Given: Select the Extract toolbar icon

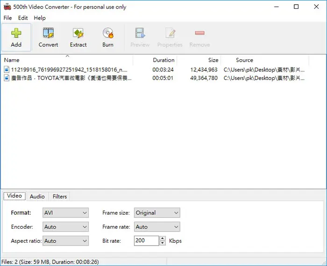Looking at the screenshot, I should tap(78, 33).
